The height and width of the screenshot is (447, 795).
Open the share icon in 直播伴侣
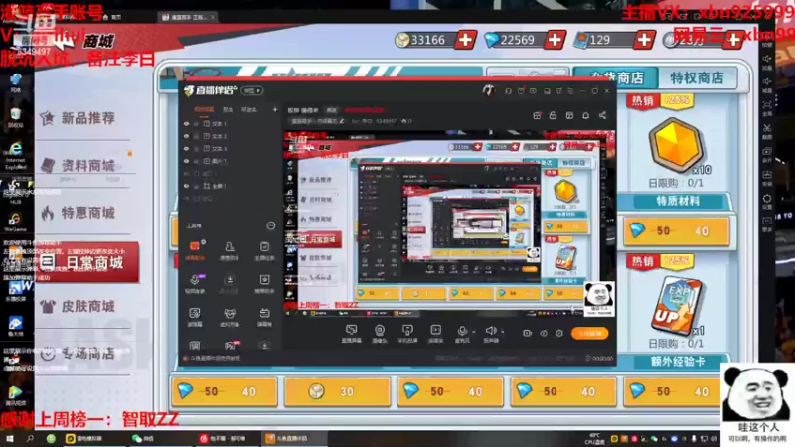pos(602,115)
